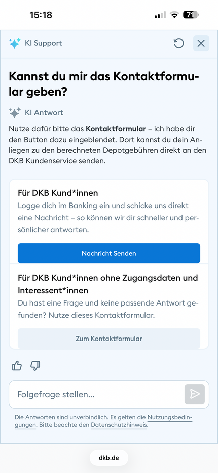218x473 pixels.
Task: Click the bold Kontaktformular word in answer
Action: click(116, 129)
